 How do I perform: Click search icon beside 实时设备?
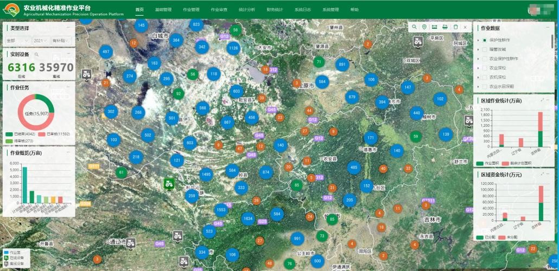coord(36,55)
